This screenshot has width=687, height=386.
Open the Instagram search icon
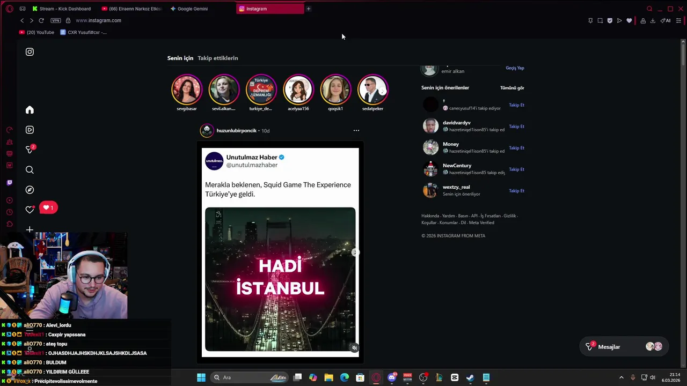click(x=30, y=170)
